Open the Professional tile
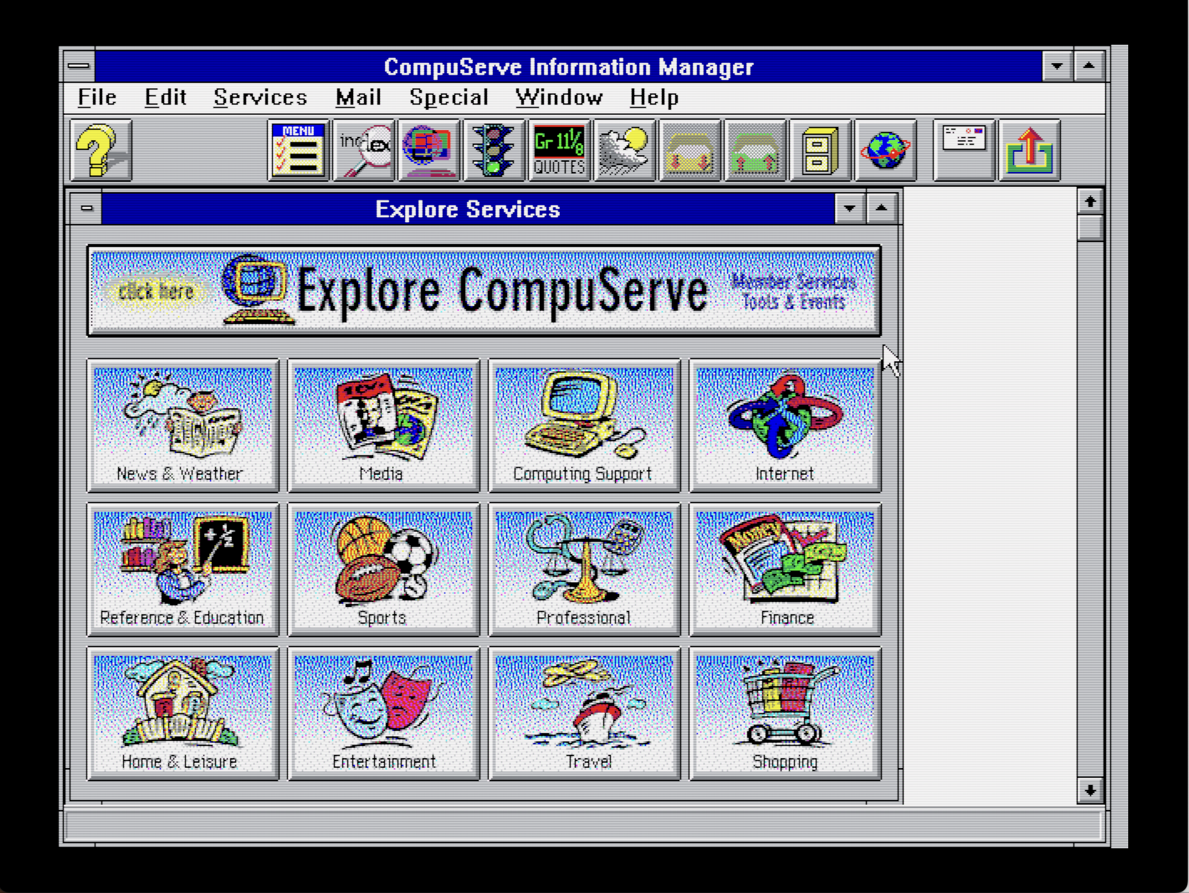Viewport: 1189px width, 893px height. tap(584, 569)
